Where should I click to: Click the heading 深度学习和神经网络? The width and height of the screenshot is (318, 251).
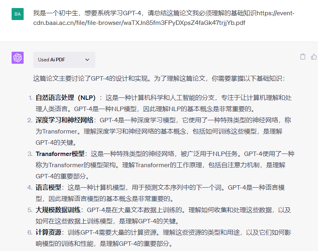(64, 120)
